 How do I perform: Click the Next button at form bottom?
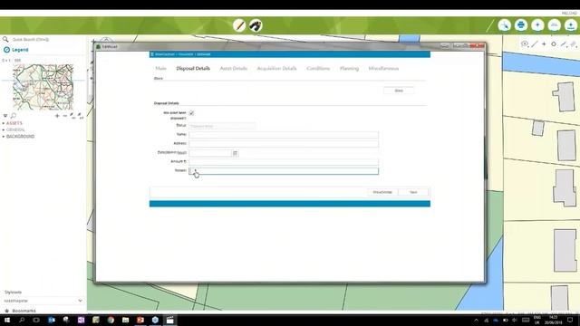pyautogui.click(x=413, y=192)
